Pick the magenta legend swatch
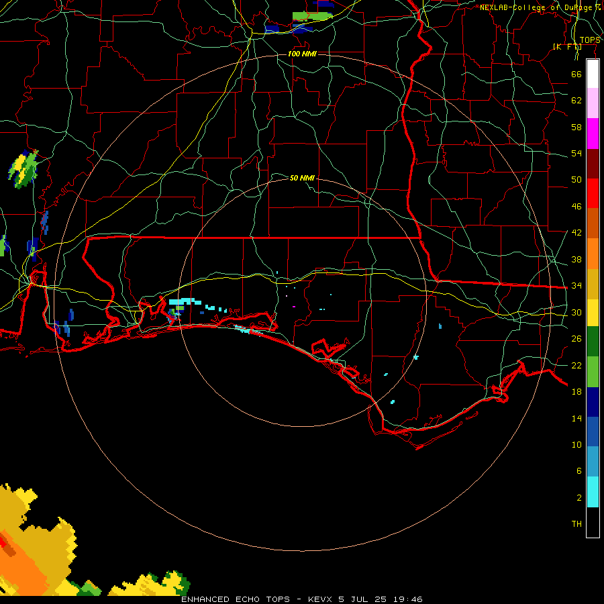This screenshot has height=604, width=604. pos(593,134)
